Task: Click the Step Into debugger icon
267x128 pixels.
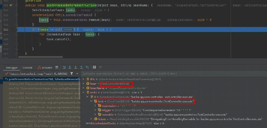Action: [70, 67]
